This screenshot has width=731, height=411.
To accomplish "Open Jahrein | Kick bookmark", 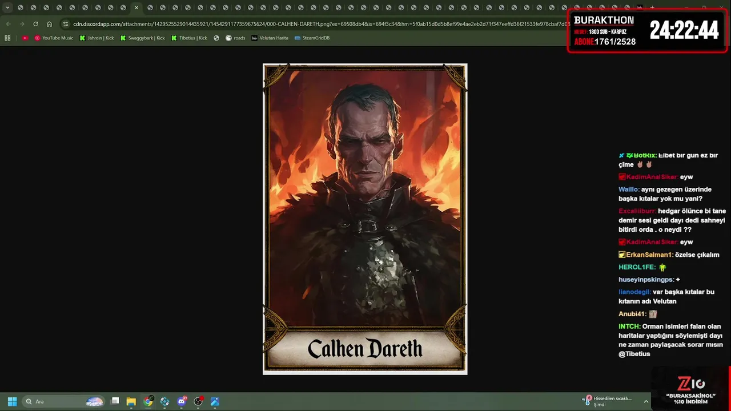I will 97,38.
